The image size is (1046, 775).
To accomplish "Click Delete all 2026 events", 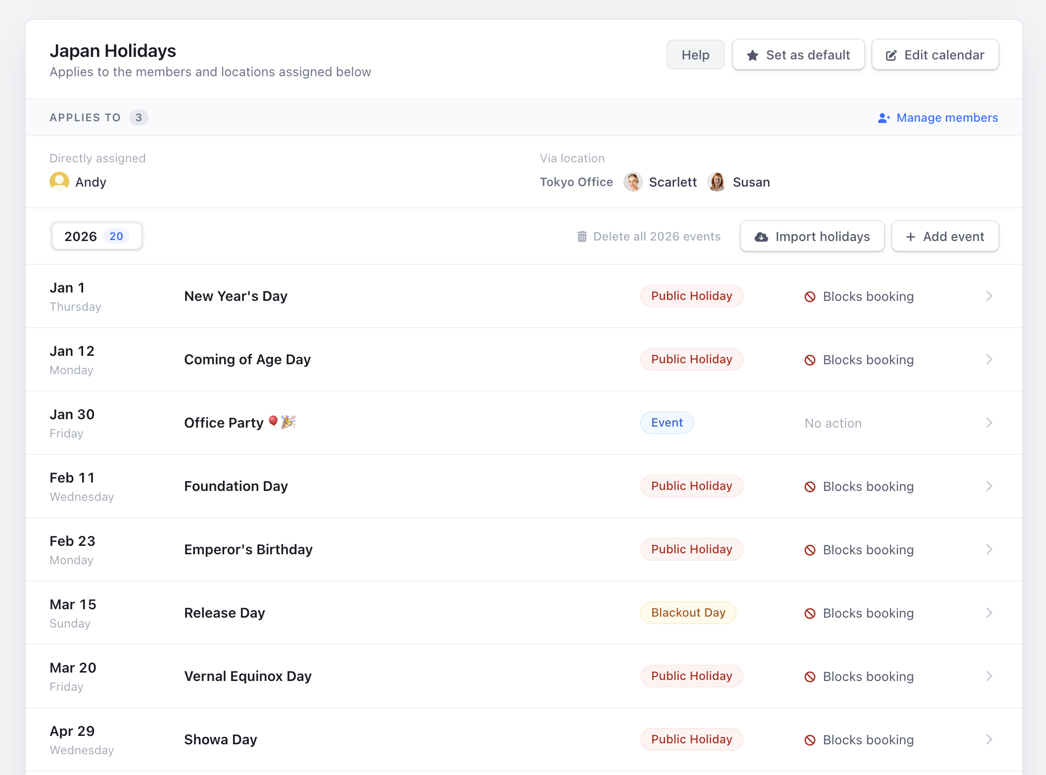I will tap(649, 237).
